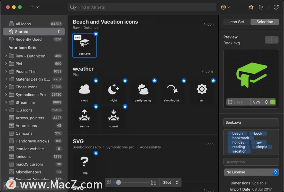Screen dimensions: 284x192
Task: Select the Book.svg icon thumbnail
Action: pos(84,45)
